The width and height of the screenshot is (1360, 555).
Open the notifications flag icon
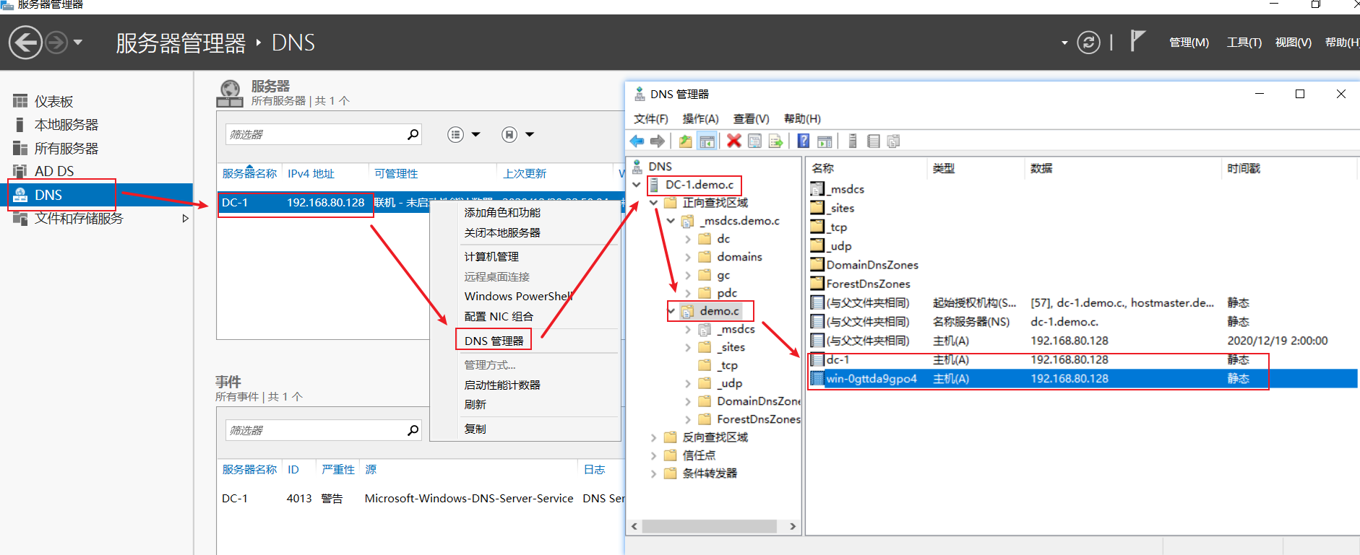[x=1137, y=41]
